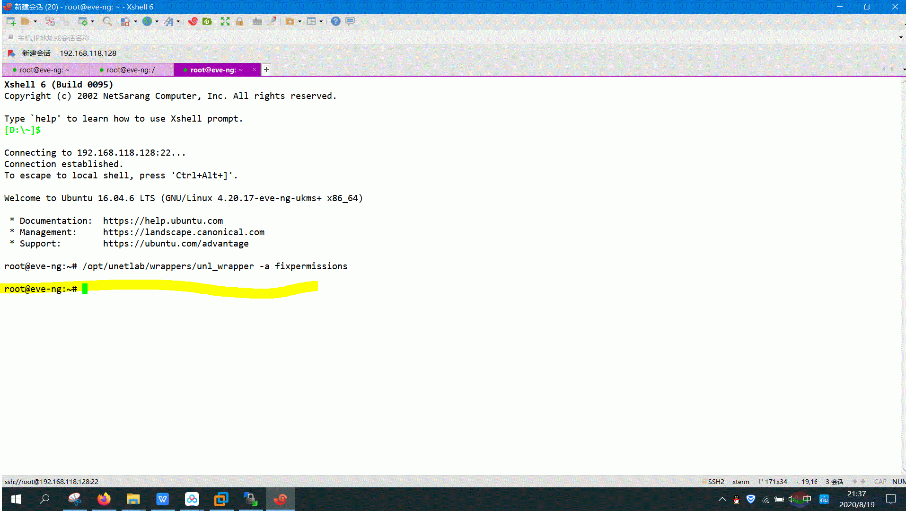Expand the pane layout dropdown arrow
Screen dimensions: 906x511
[321, 21]
